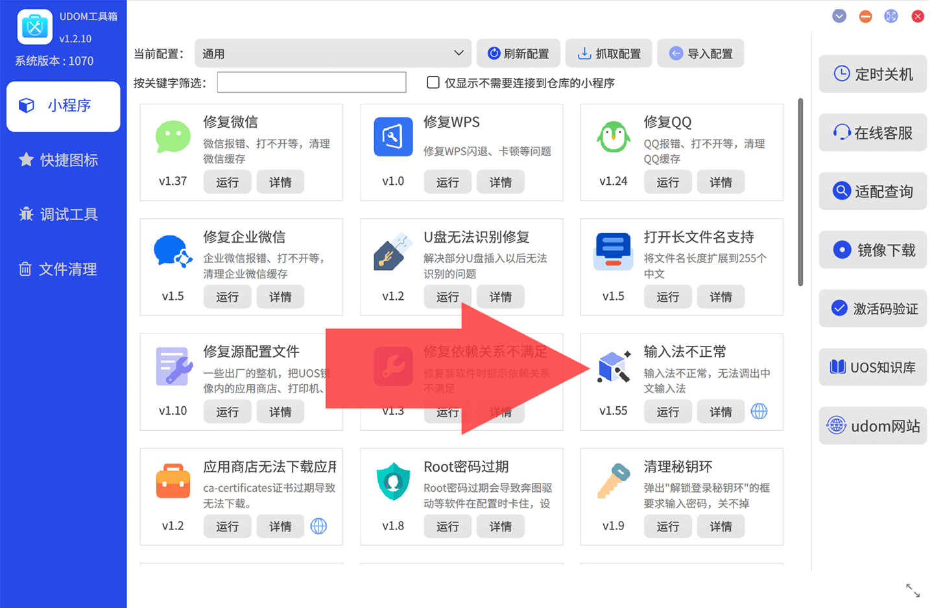Toggle fullscreen via blue title bar icon
The height and width of the screenshot is (608, 932).
[891, 16]
